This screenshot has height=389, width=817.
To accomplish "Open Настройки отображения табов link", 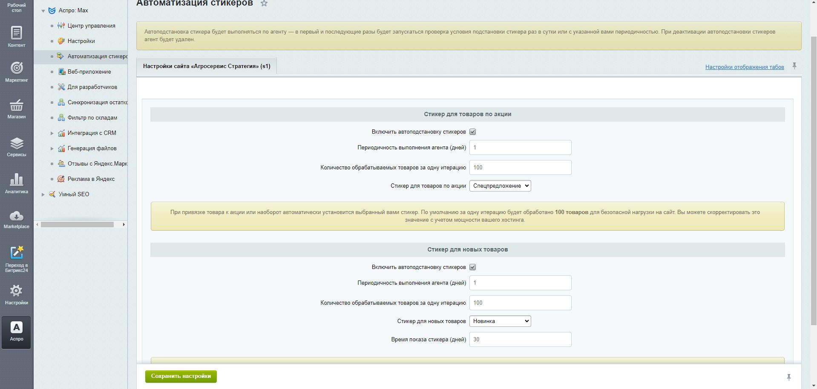I will point(745,67).
